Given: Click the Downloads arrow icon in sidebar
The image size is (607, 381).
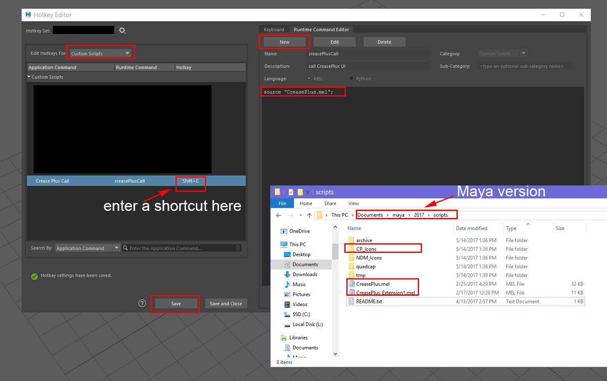Looking at the screenshot, I should point(287,275).
